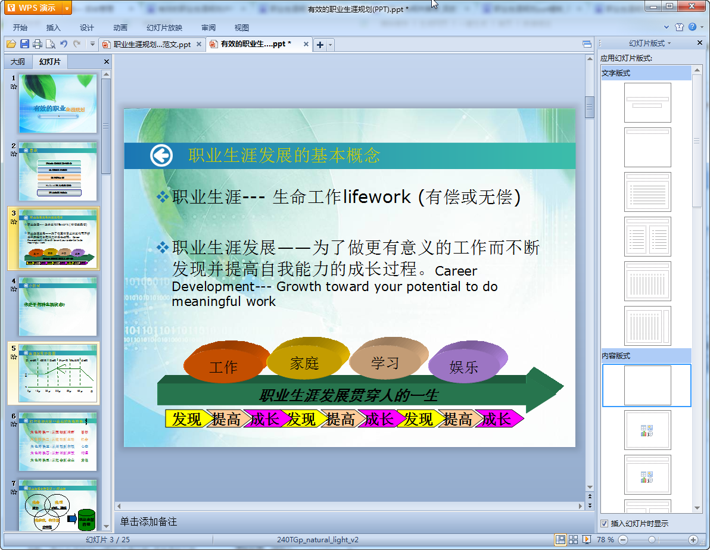The width and height of the screenshot is (710, 550).
Task: Start slideshow from status bar play icon
Action: [586, 539]
